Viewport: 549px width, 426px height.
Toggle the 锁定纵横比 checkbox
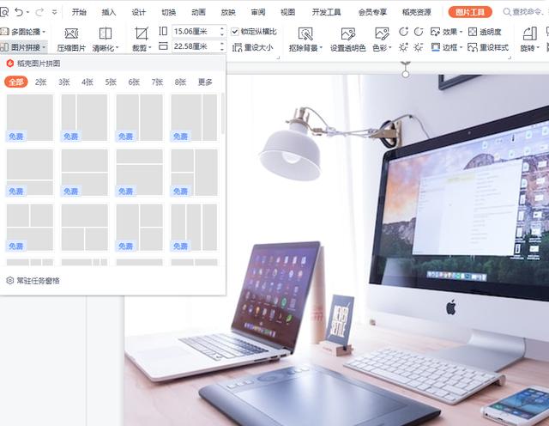pyautogui.click(x=236, y=32)
